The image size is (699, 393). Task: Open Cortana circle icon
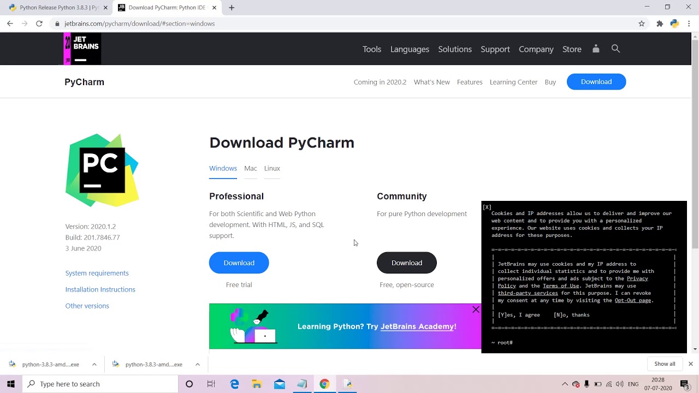(x=189, y=384)
